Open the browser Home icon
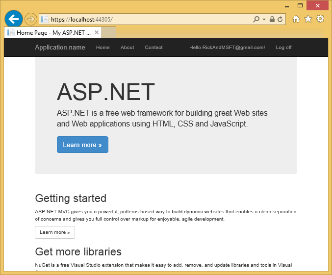Image resolution: width=332 pixels, height=275 pixels. [x=296, y=19]
